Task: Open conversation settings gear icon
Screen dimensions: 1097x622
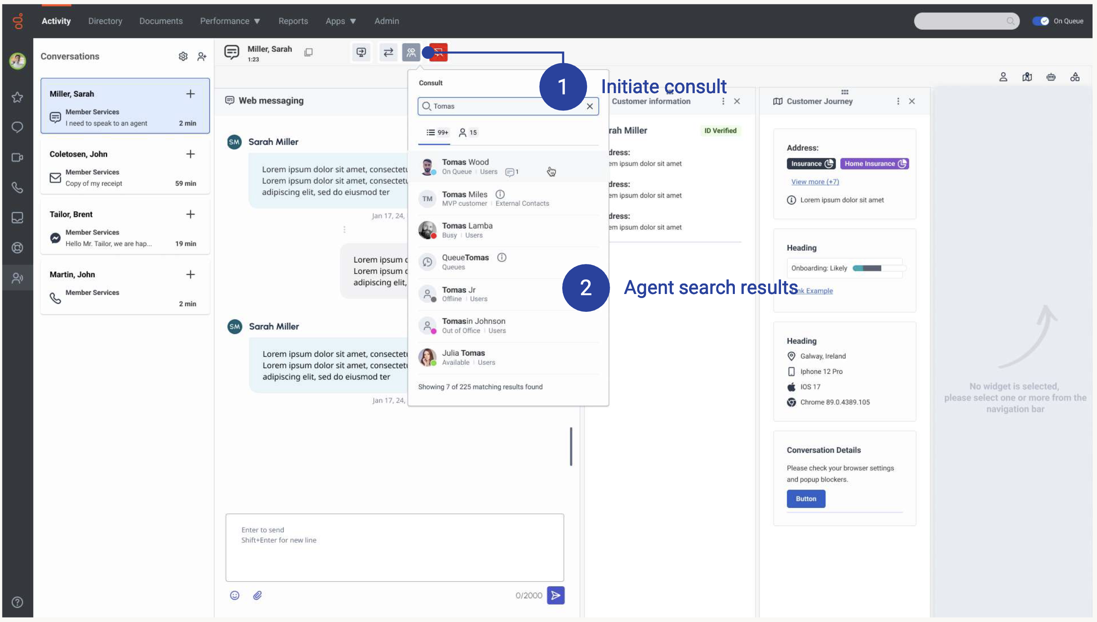Action: click(x=183, y=56)
